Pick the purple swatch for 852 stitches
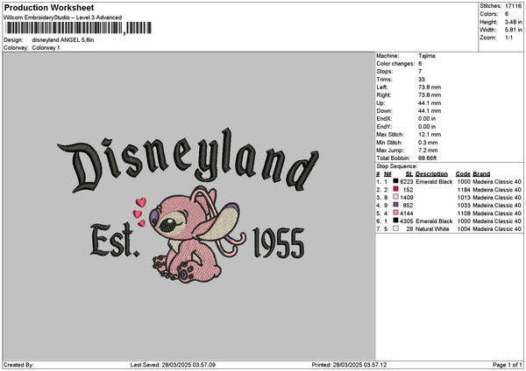526x371 pixels. pyautogui.click(x=396, y=205)
